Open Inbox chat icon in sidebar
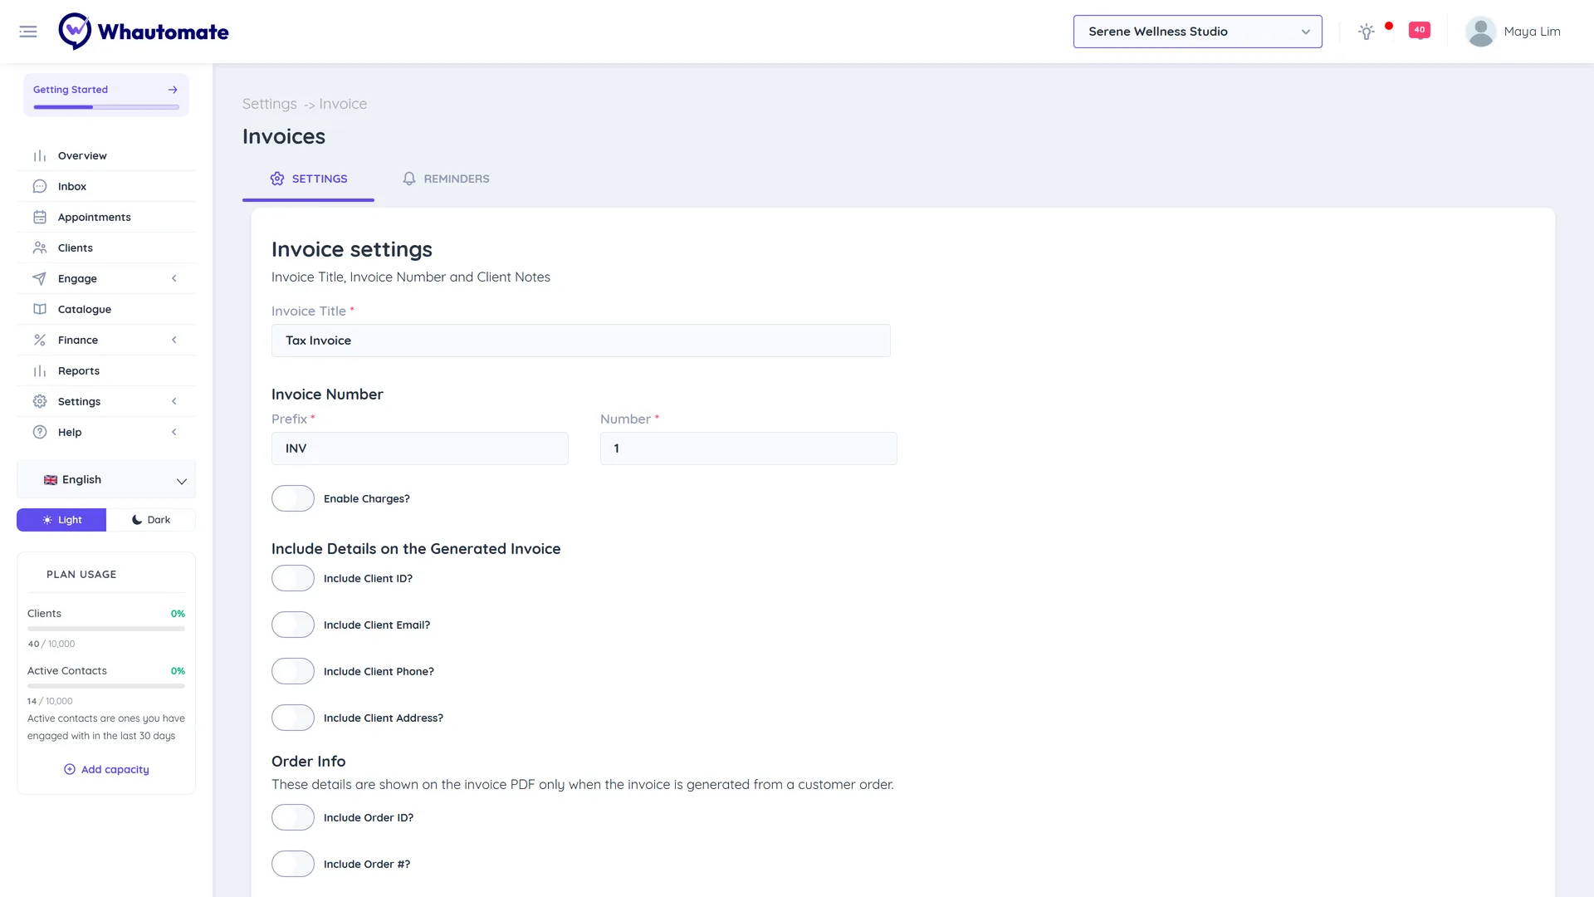 (40, 187)
